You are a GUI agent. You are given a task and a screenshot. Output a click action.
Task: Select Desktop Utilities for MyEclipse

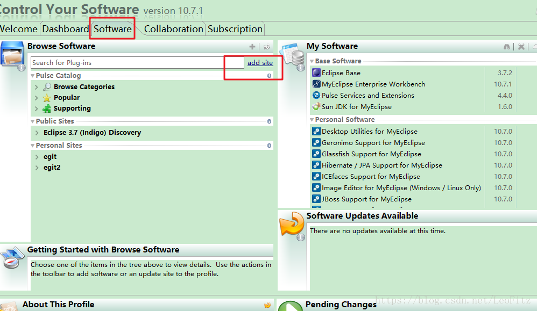coord(370,131)
